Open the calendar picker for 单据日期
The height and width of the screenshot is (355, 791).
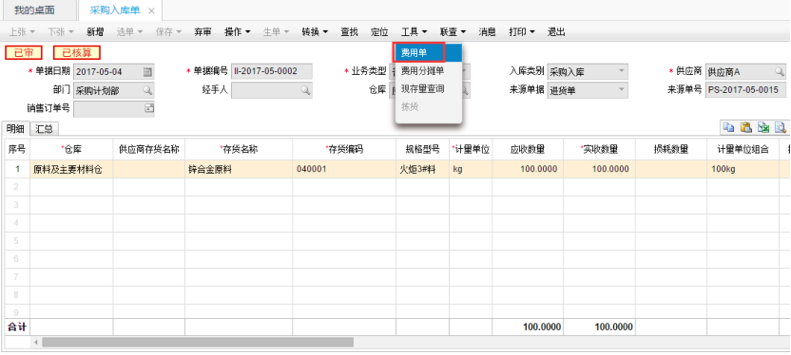click(x=147, y=72)
